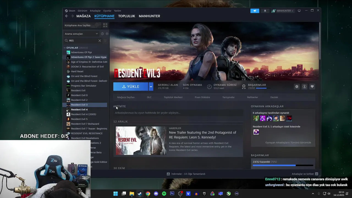The image size is (352, 198).
Task: Switch to the TOPLULUK tab
Action: 127,16
